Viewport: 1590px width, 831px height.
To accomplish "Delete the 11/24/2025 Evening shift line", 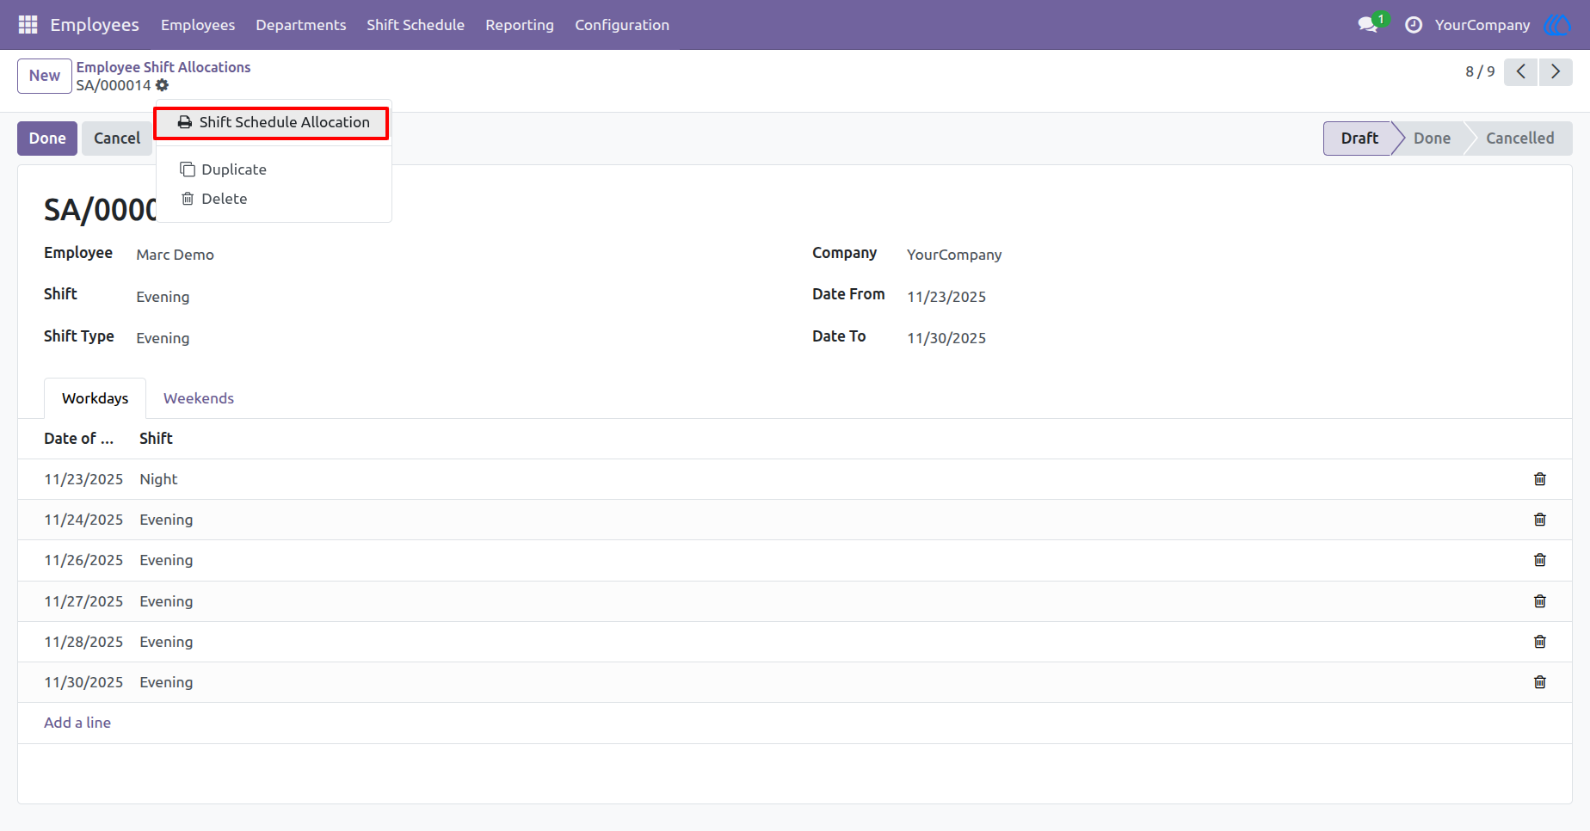I will tap(1540, 520).
